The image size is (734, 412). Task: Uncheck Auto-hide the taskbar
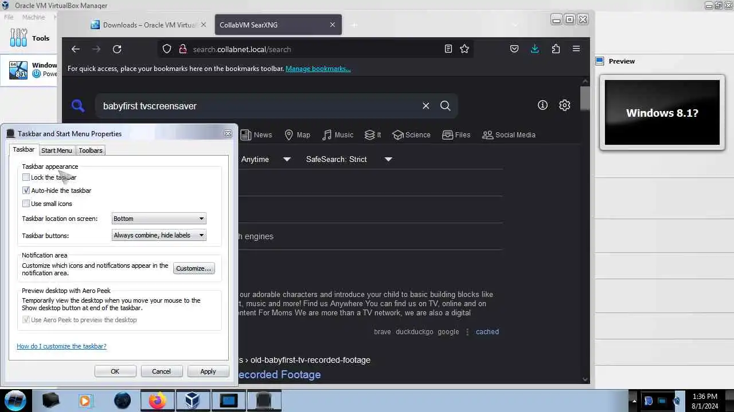26,191
